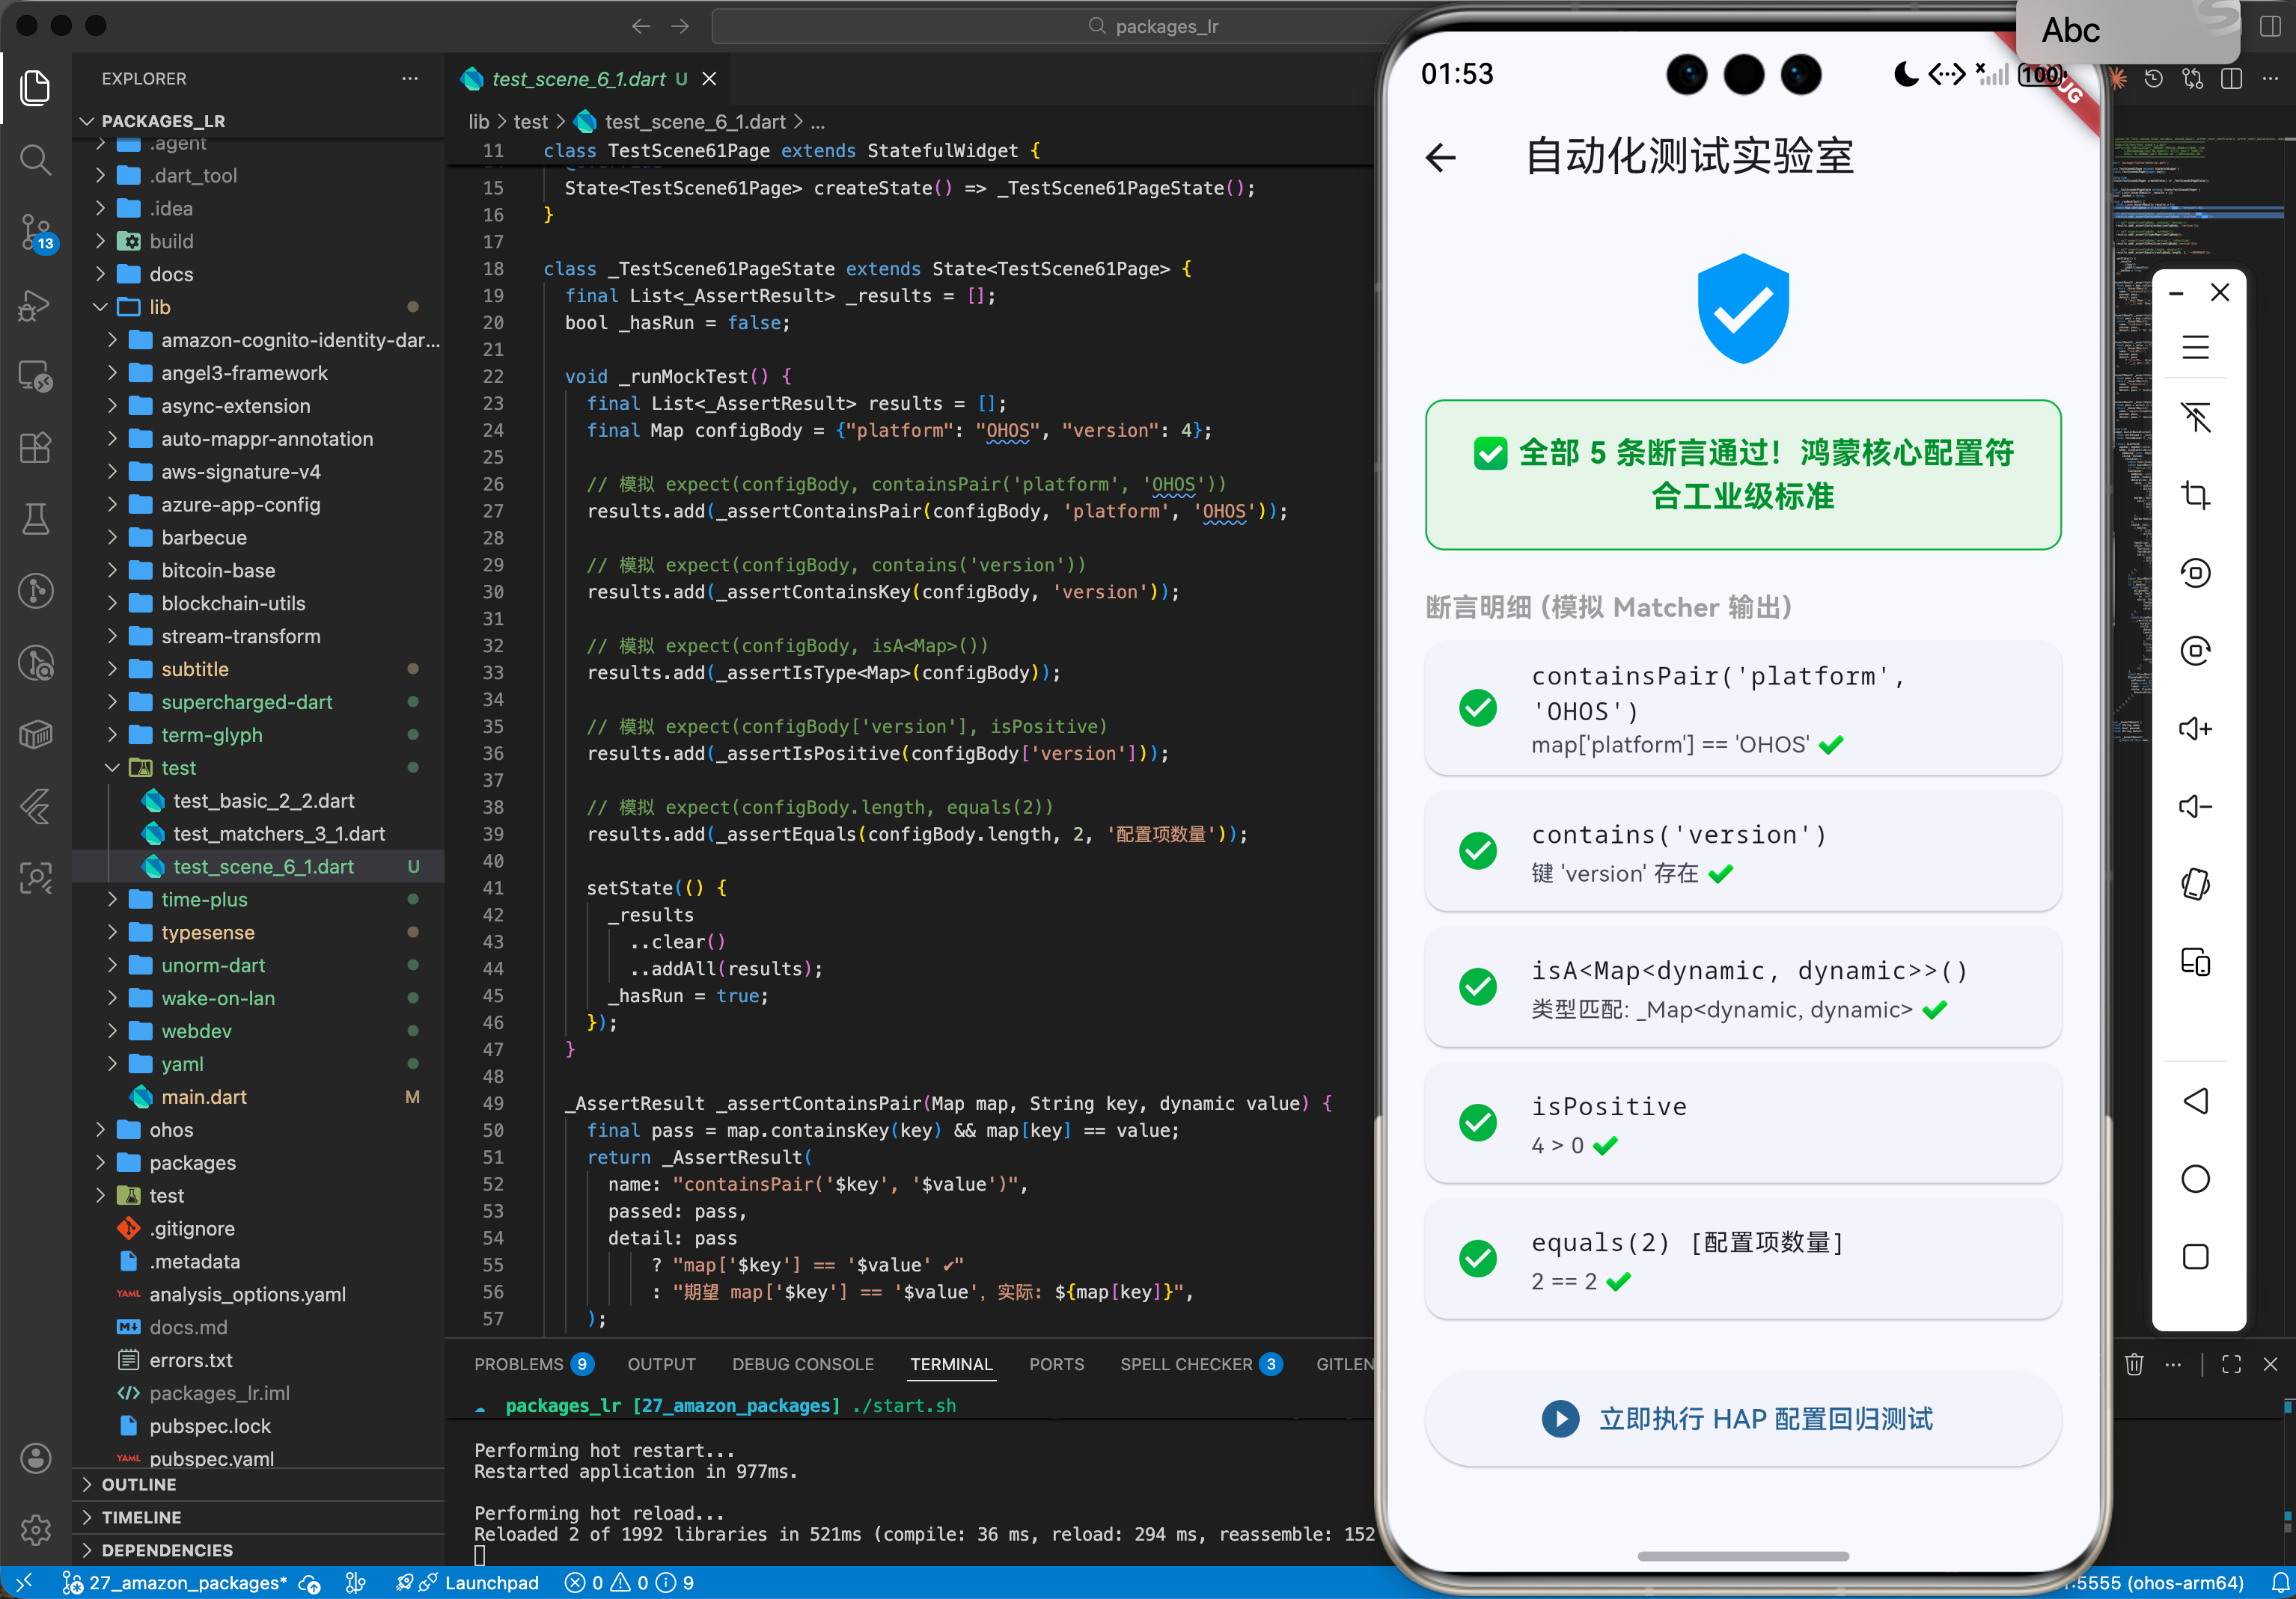The image size is (2296, 1599).
Task: Open the Run and Debug sidebar icon
Action: pyautogui.click(x=34, y=305)
